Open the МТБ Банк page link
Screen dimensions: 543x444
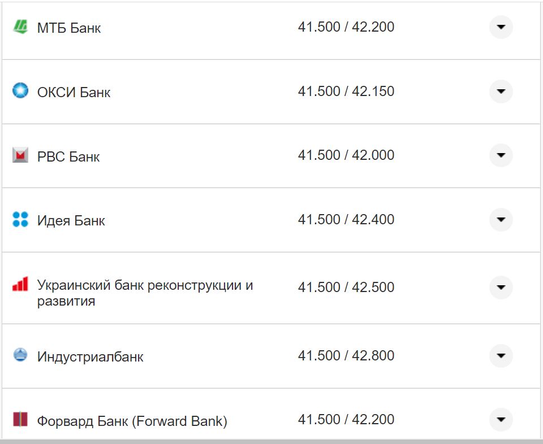tap(68, 28)
